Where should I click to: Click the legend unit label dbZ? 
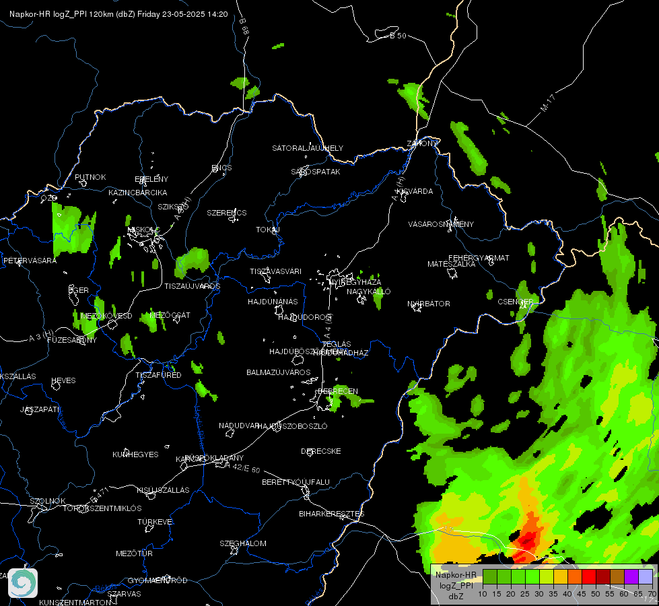(456, 597)
